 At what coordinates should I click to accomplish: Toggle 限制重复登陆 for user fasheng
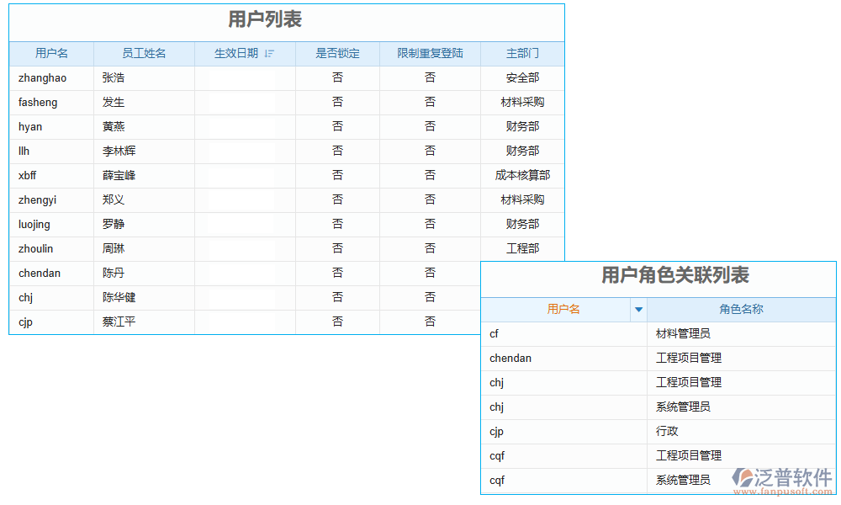click(x=430, y=102)
